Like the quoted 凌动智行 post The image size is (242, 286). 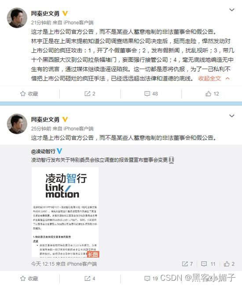[229, 264]
